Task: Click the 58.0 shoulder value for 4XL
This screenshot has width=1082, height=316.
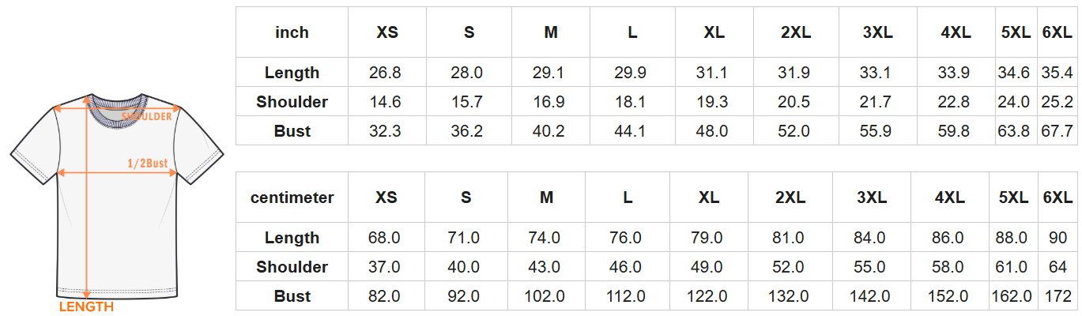Action: point(948,267)
